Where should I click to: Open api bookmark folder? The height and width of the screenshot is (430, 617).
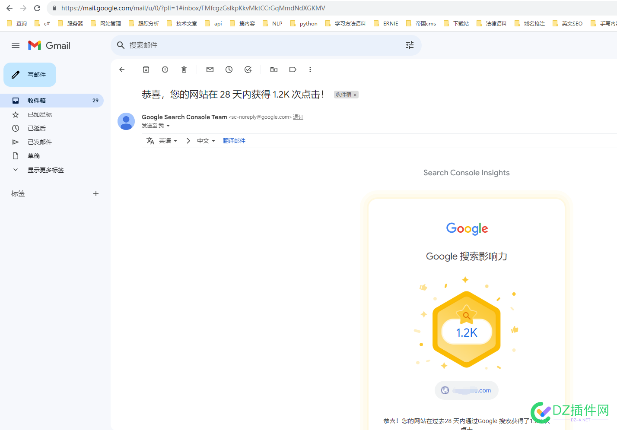pyautogui.click(x=213, y=23)
